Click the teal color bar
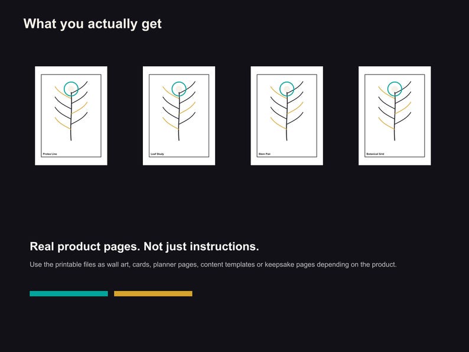Image resolution: width=469 pixels, height=352 pixels. (x=69, y=294)
